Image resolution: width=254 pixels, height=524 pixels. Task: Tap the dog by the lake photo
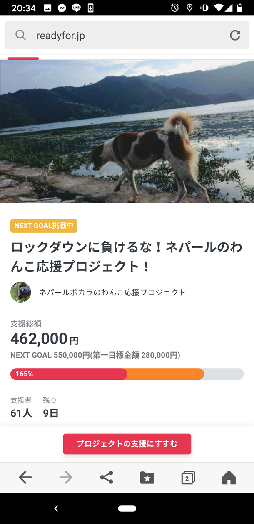coord(127,131)
